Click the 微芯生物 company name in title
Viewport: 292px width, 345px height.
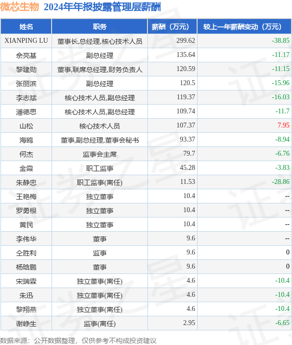pos(19,7)
